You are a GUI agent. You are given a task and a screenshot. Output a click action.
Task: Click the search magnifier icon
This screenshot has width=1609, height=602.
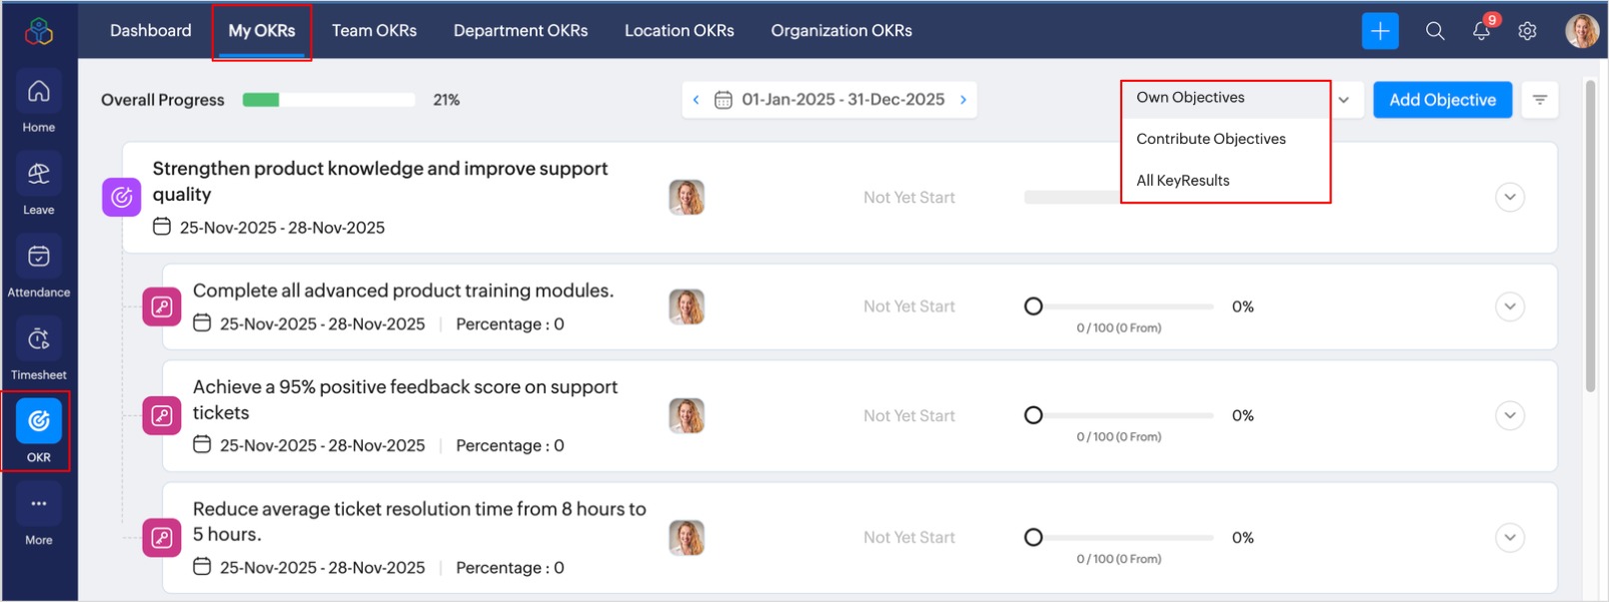tap(1435, 31)
